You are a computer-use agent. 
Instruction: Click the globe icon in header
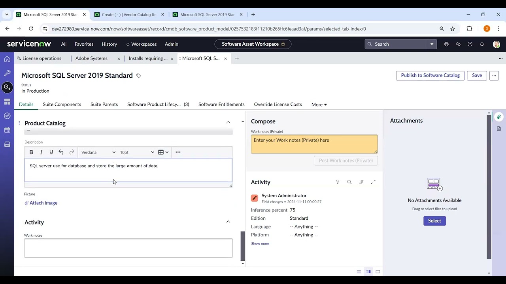tap(446, 44)
